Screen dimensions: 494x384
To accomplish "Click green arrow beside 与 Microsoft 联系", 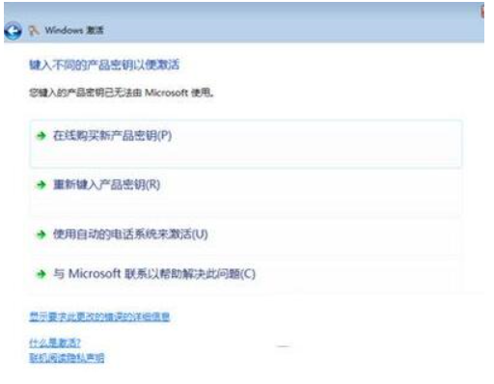I will click(x=41, y=274).
